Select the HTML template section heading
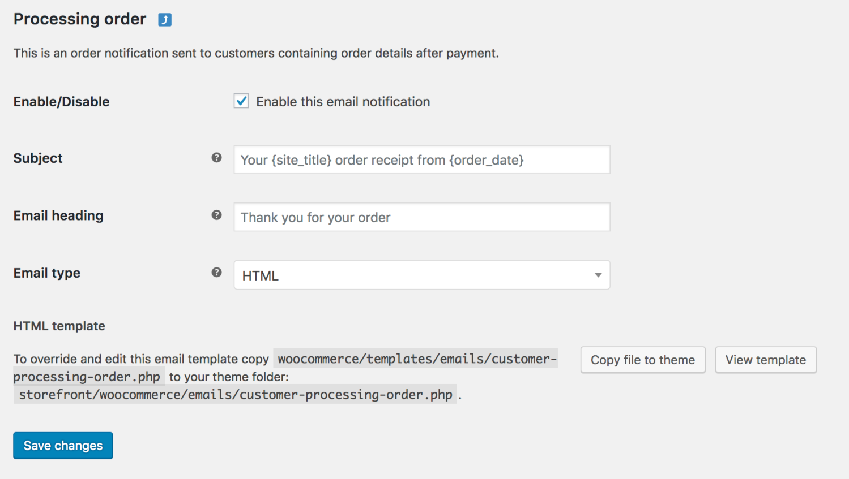Image resolution: width=849 pixels, height=479 pixels. pyautogui.click(x=59, y=326)
